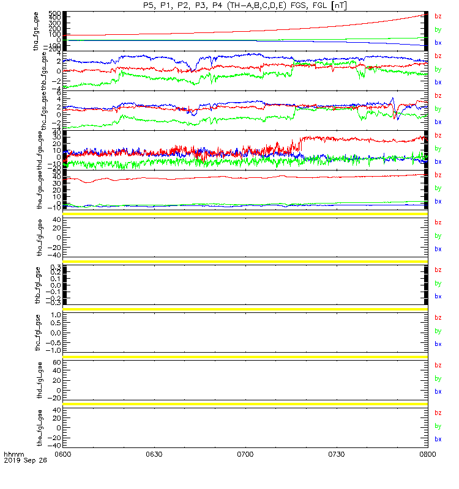The image size is (459, 489).
Task: Click the 0.1 tick of thb_fgl_gse panel
Action: [56, 279]
